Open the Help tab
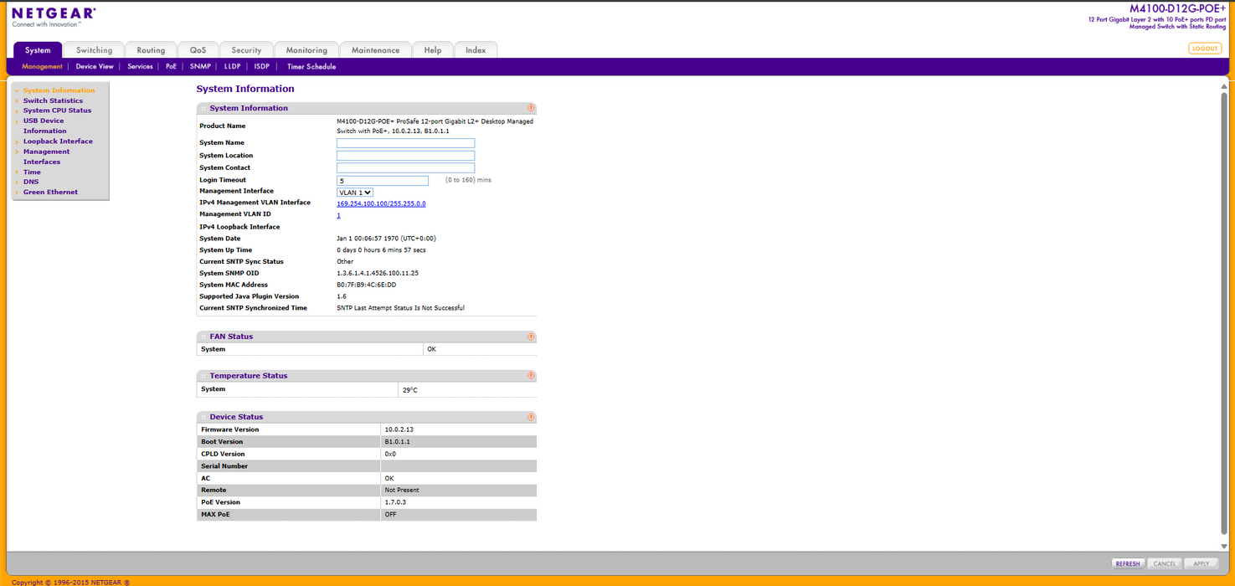The height and width of the screenshot is (586, 1235). pyautogui.click(x=433, y=50)
